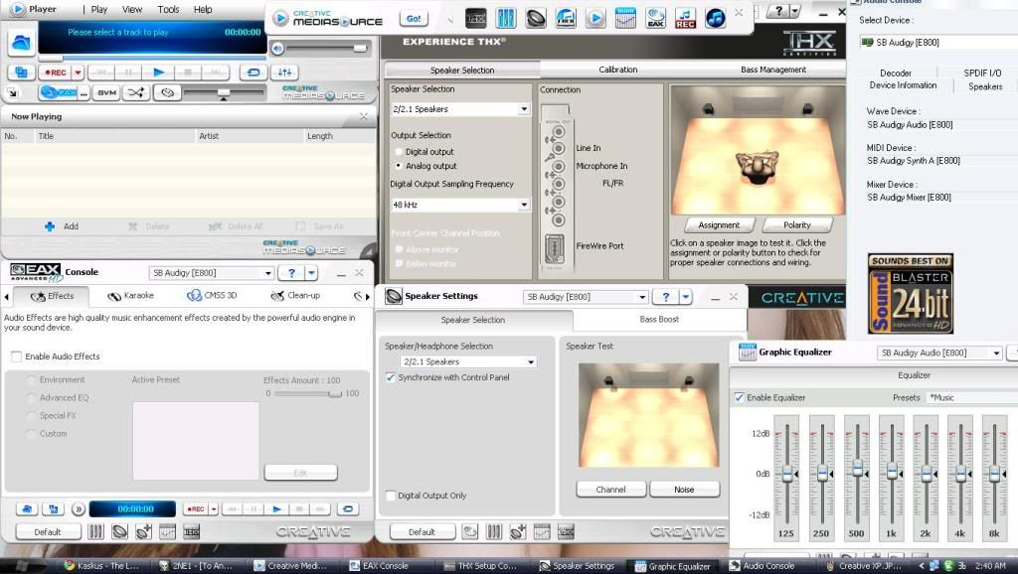
Task: Switch to the Clean-up tab in EAX Console
Action: (x=295, y=296)
